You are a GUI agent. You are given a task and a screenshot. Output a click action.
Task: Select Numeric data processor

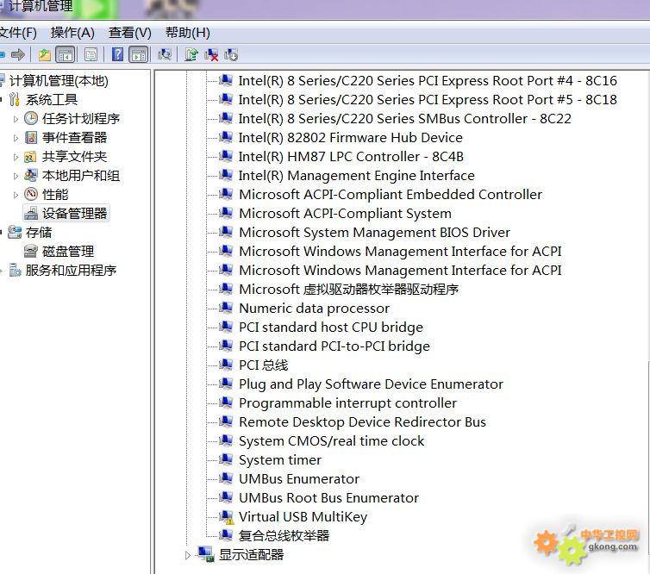coord(314,309)
